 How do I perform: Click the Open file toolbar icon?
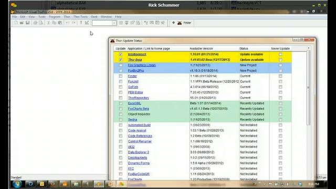coord(22,23)
